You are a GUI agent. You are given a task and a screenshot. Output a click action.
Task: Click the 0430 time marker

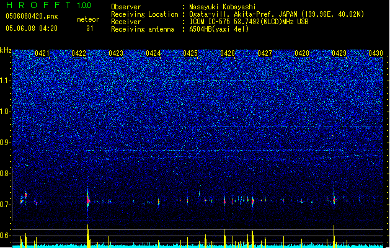click(376, 53)
